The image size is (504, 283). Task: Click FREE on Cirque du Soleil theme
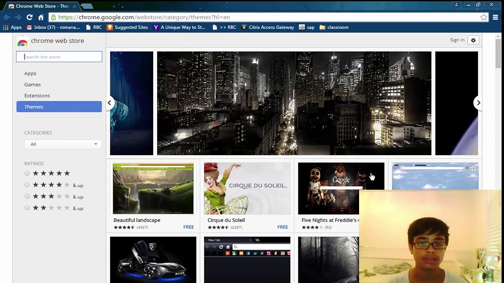[283, 227]
